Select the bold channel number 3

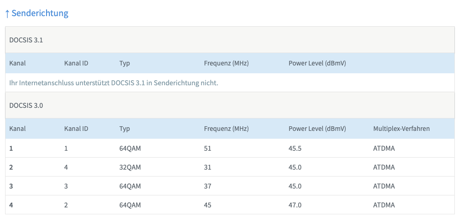coord(11,186)
